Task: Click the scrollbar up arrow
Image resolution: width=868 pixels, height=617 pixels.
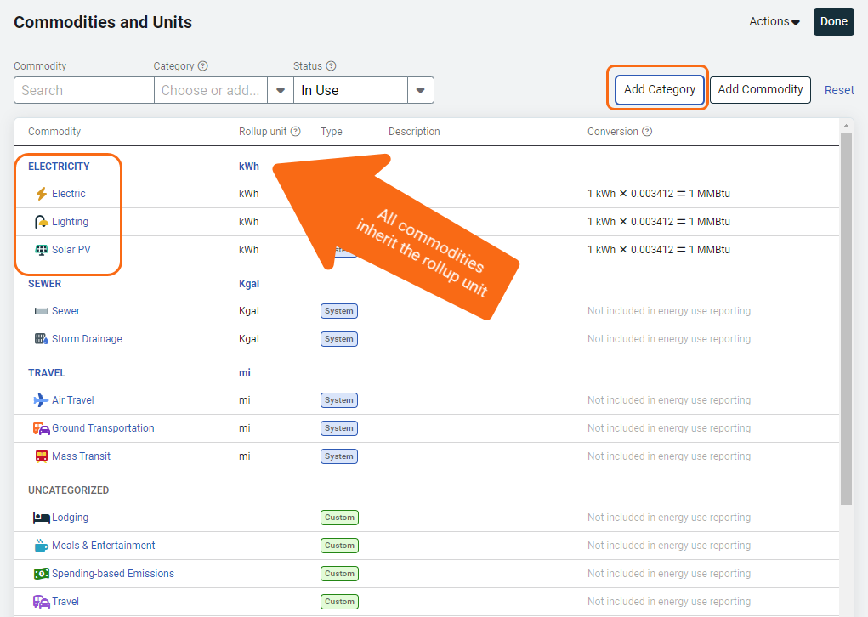Action: 846,126
